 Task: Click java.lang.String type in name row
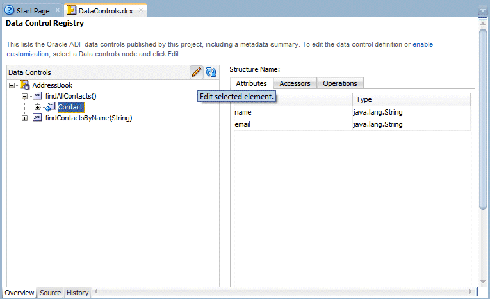click(x=412, y=112)
